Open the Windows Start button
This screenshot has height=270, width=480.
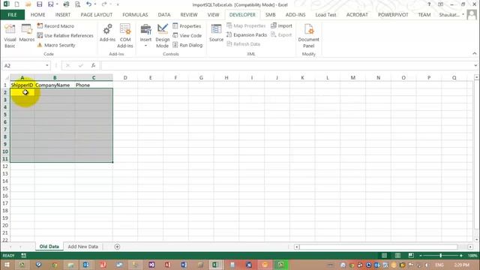(7, 265)
